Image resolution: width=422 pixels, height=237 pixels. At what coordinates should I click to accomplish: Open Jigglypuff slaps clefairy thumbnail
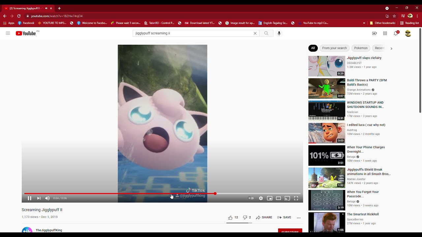327,66
